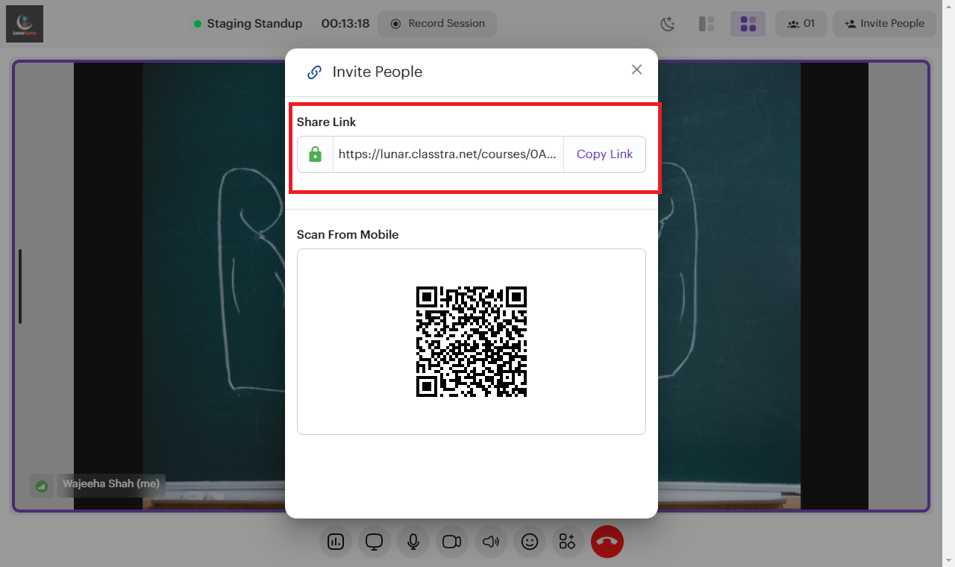955x567 pixels.
Task: Click the chain link icon in dialog header
Action: tap(315, 72)
